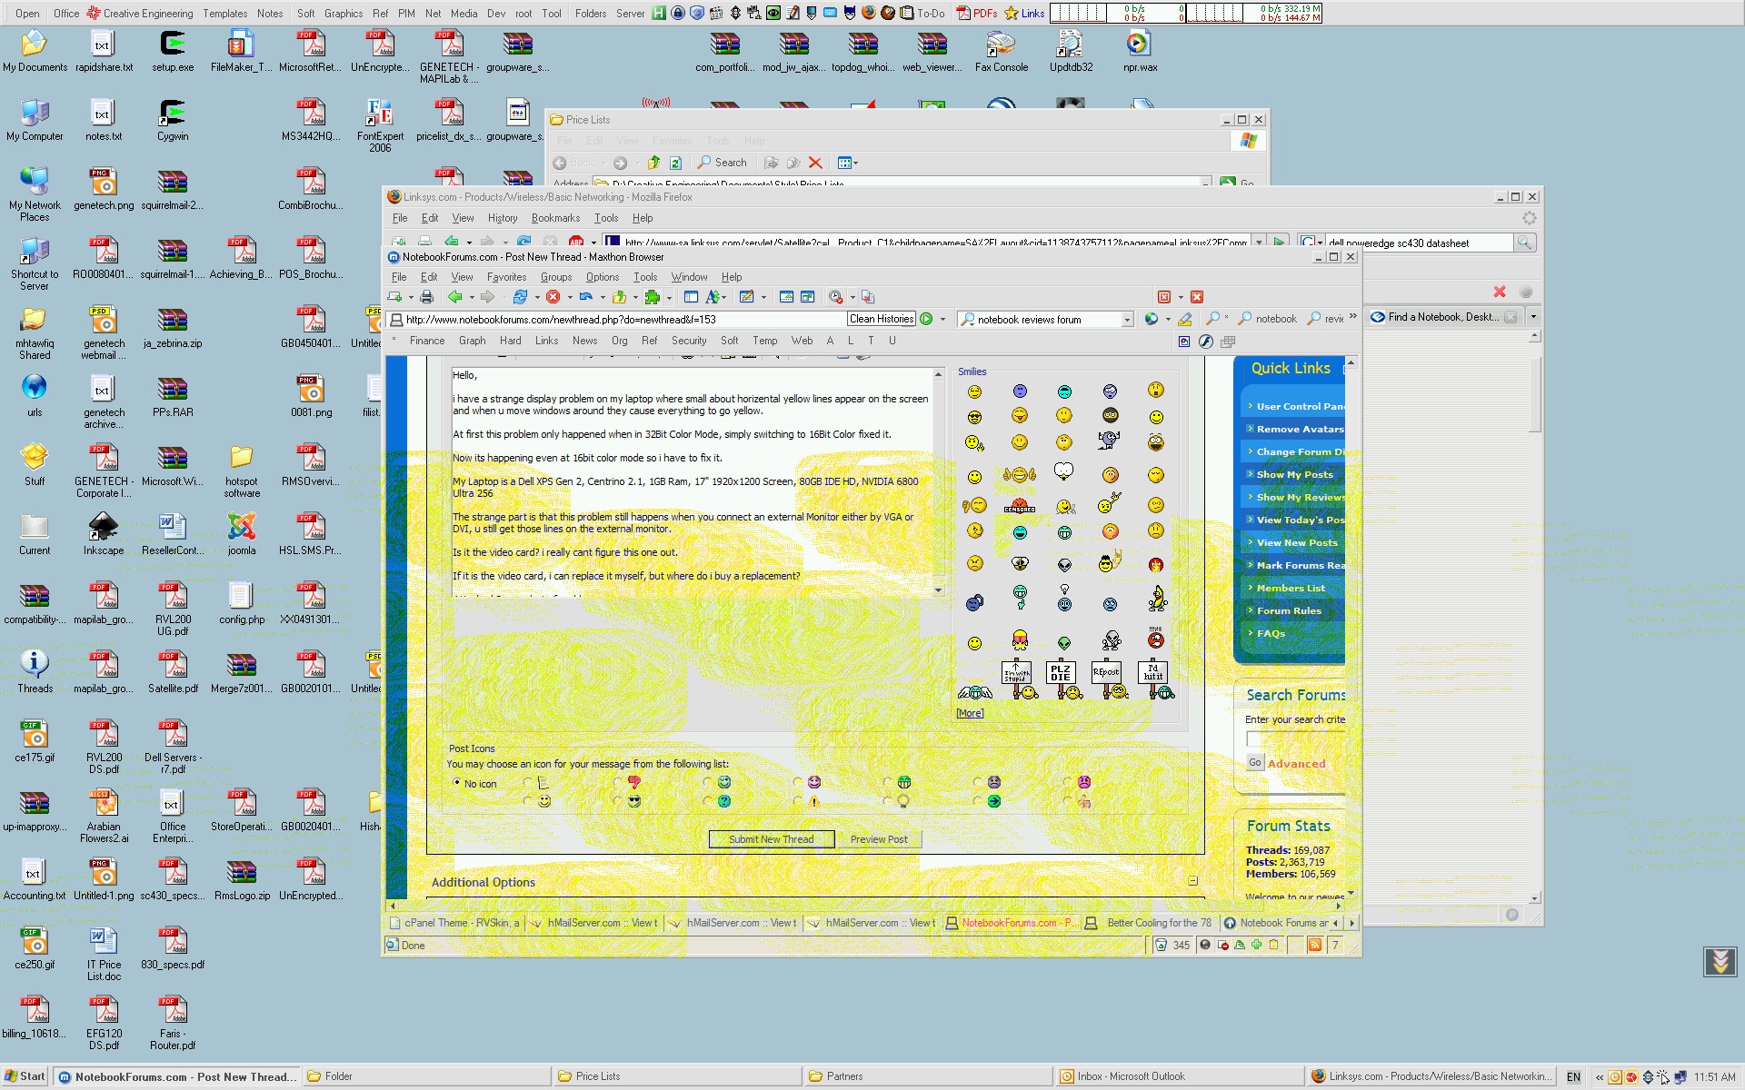Click the Price Lists window Search icon
The height and width of the screenshot is (1090, 1745).
[x=723, y=163]
